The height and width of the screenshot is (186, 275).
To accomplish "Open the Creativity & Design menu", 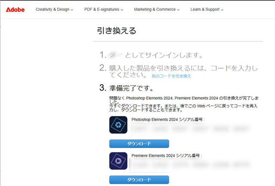I will point(55,9).
